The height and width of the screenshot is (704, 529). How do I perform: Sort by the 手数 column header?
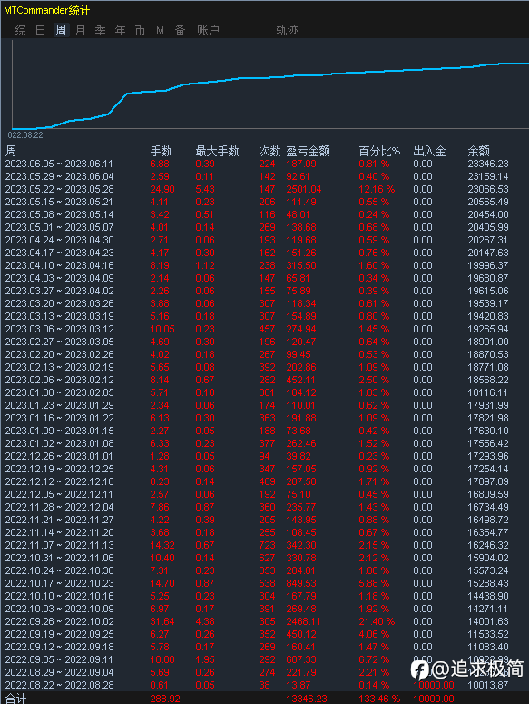pos(161,151)
